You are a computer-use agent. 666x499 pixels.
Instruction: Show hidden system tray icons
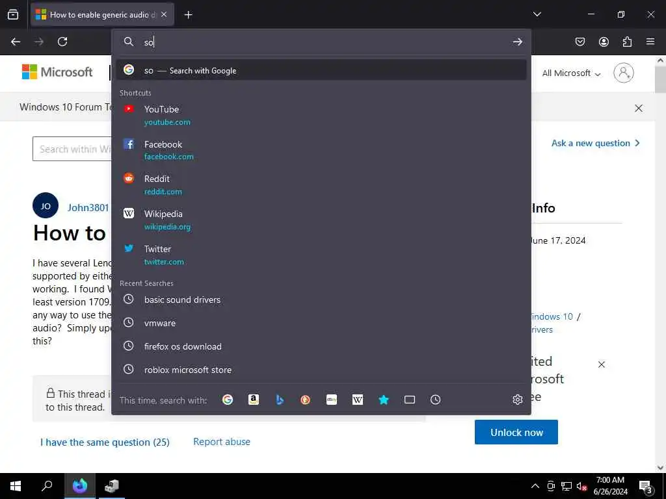(x=535, y=486)
